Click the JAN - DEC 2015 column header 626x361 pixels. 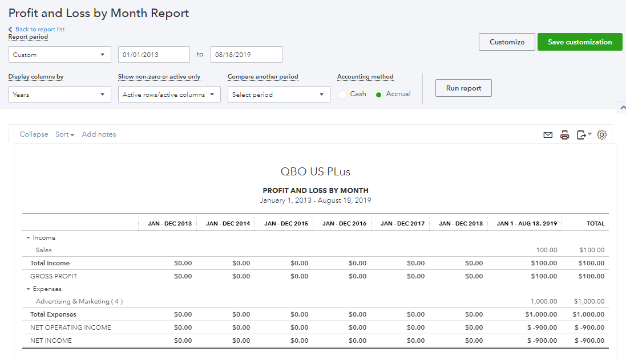286,224
